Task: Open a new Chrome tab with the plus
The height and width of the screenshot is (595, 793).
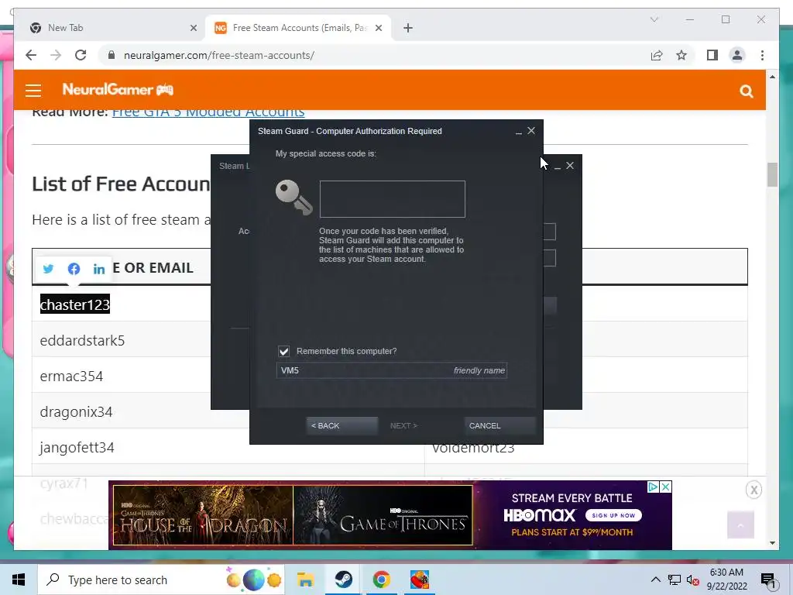Action: click(x=408, y=28)
